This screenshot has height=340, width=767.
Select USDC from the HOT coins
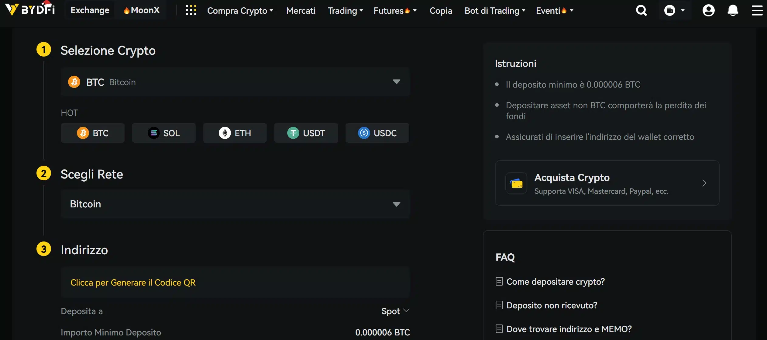377,133
